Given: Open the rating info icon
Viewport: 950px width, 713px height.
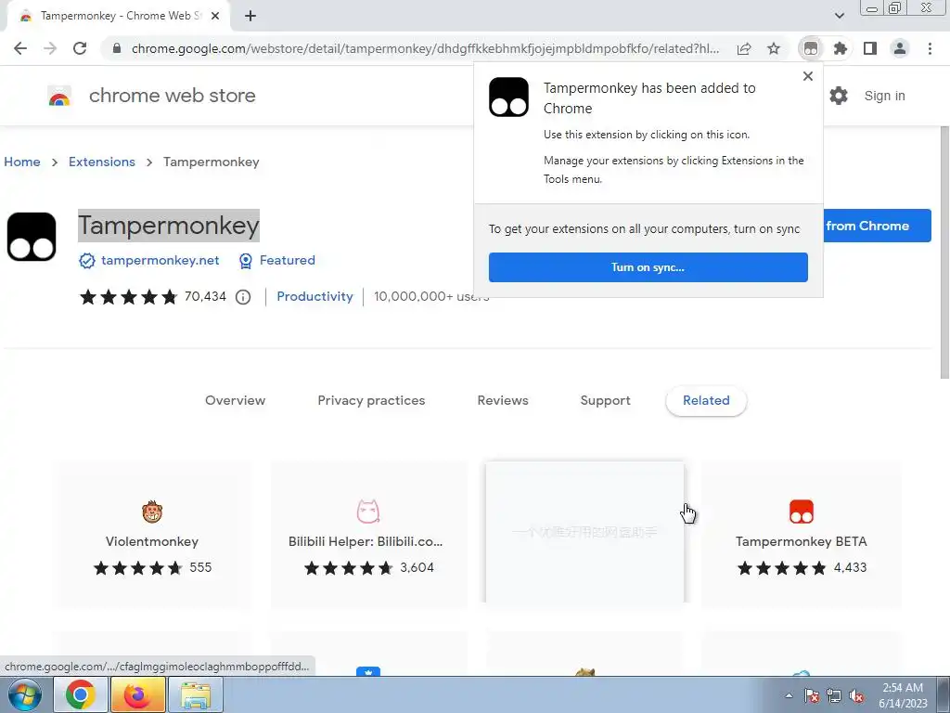Looking at the screenshot, I should point(243,297).
